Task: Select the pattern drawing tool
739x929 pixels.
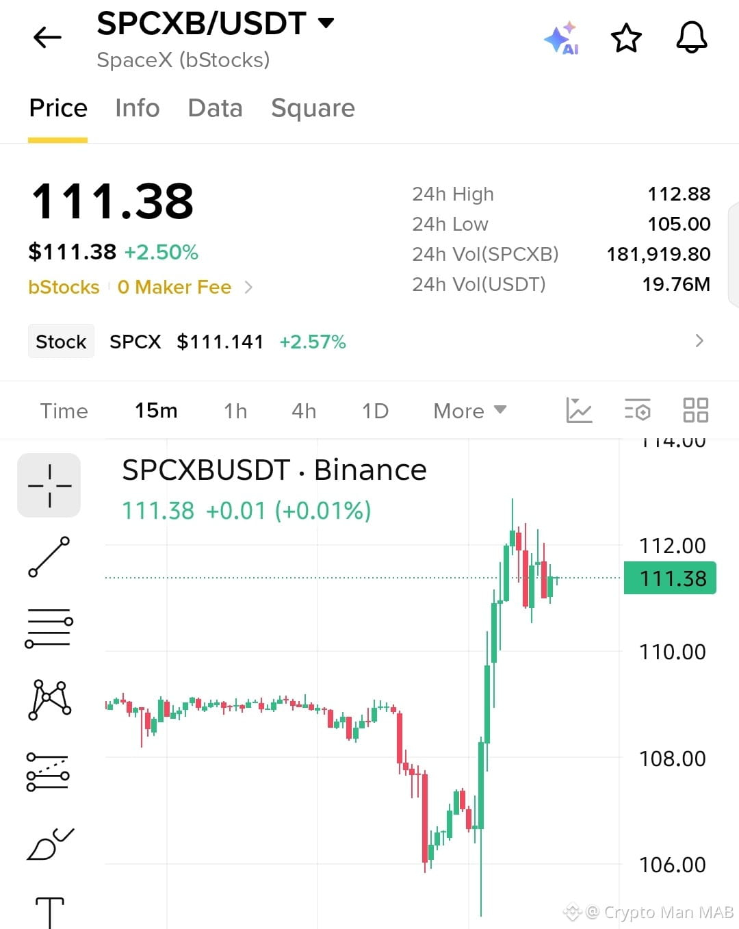Action: click(49, 700)
